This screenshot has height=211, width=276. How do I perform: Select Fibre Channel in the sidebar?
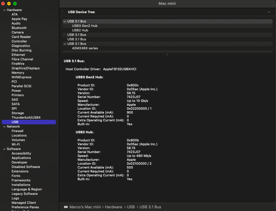point(22,59)
